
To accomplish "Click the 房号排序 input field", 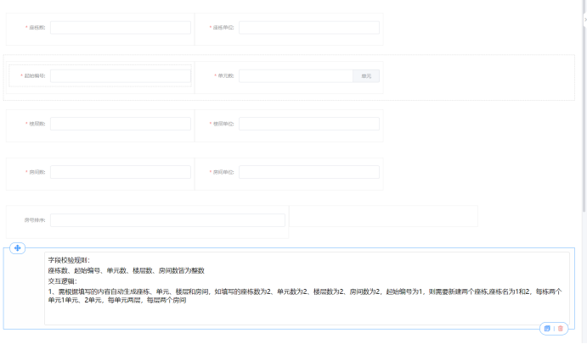I will point(167,220).
